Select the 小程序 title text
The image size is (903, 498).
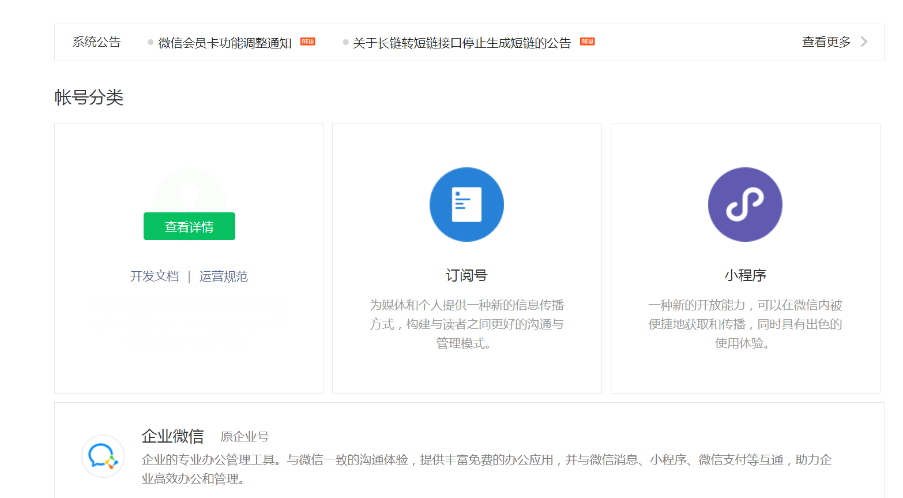(x=745, y=275)
